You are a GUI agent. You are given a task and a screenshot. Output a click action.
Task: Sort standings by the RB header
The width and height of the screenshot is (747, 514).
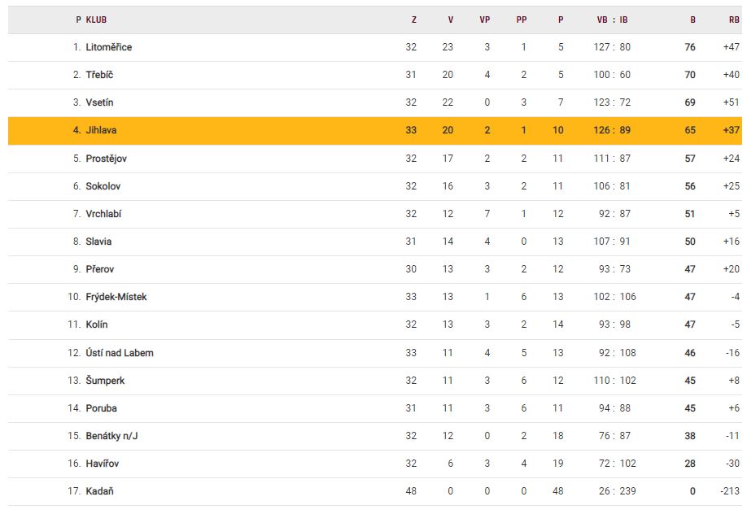coord(734,20)
